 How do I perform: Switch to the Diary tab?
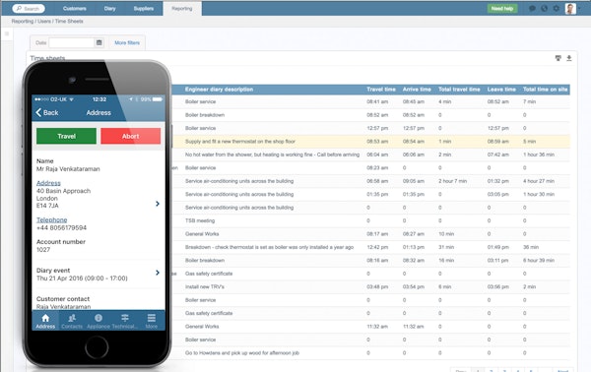[109, 8]
